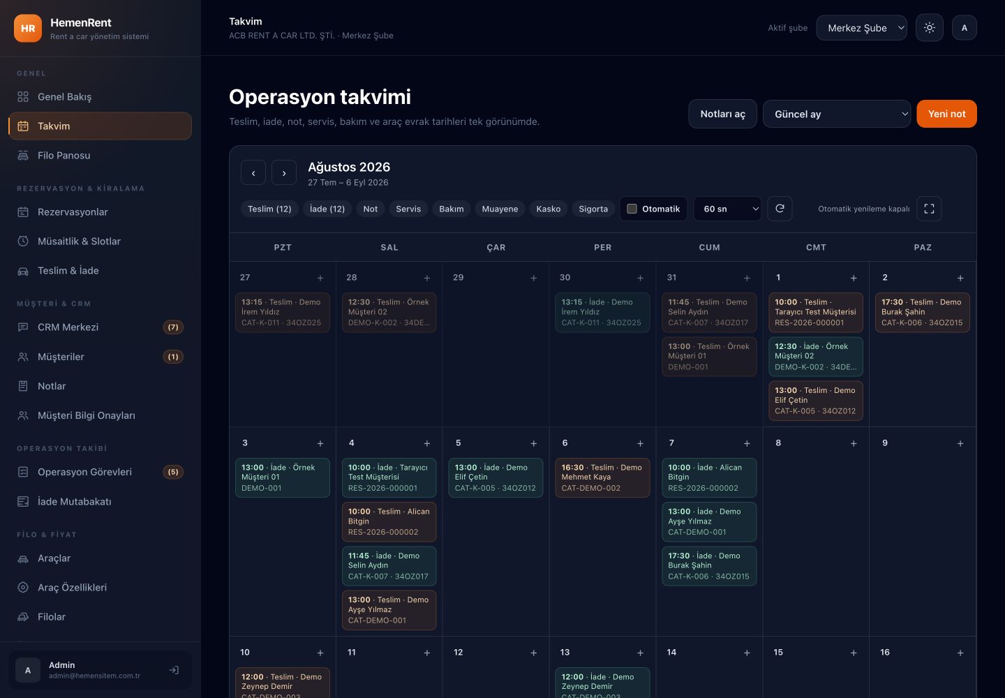Open Genel Bakış in the sidebar

tap(100, 97)
